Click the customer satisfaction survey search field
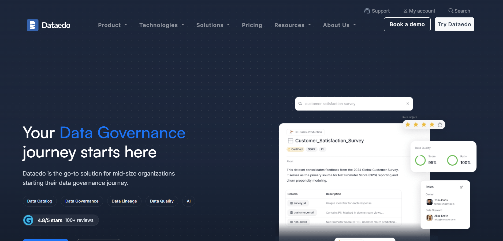This screenshot has height=241, width=503. 354,104
